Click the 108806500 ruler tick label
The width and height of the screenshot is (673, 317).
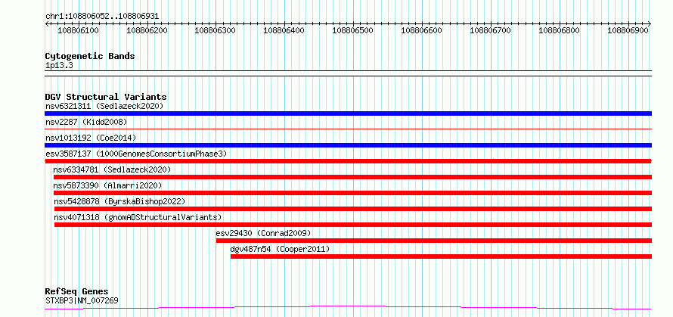353,30
